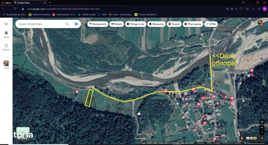
Task: Open the Google account avatar menu
Action: click(260, 23)
